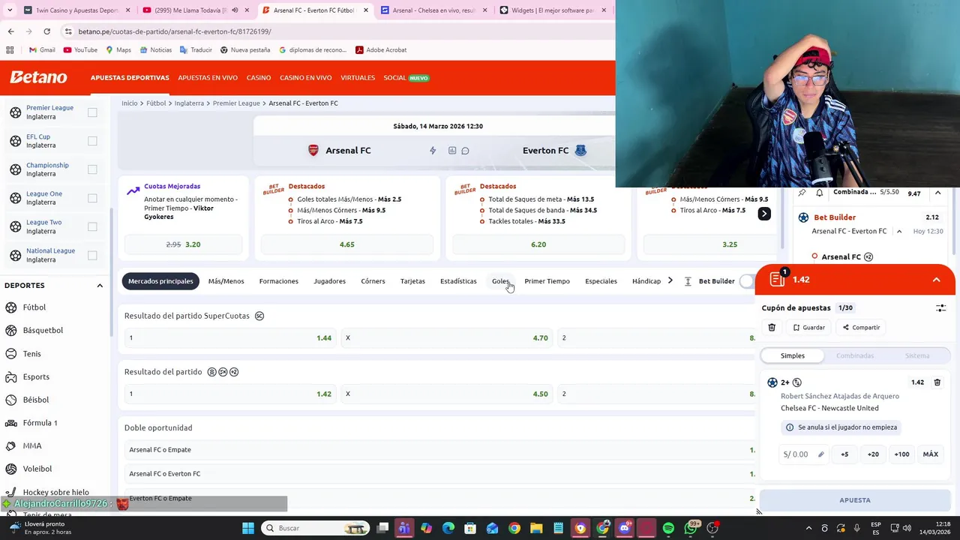Open Spotify from the Windows taskbar

tap(668, 528)
